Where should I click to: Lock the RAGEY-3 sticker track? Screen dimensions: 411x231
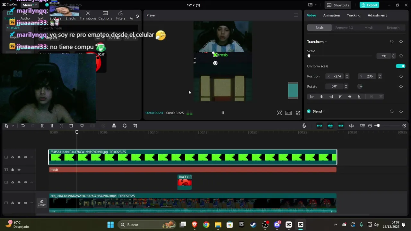click(13, 182)
